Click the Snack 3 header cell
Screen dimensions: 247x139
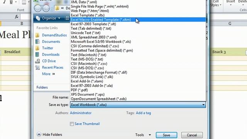click(228, 52)
